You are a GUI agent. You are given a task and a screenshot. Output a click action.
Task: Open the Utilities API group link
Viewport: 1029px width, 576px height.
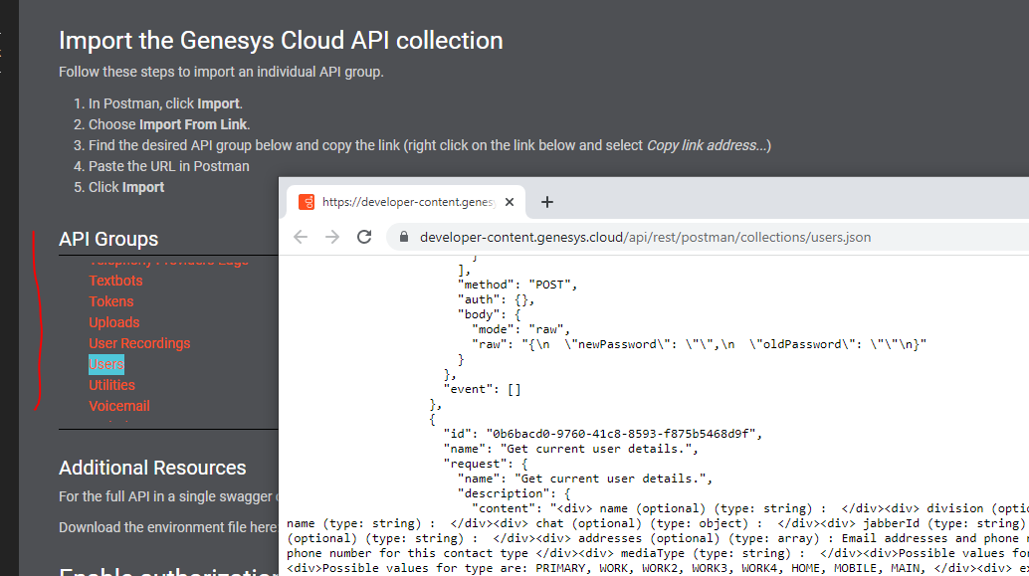[x=111, y=384]
